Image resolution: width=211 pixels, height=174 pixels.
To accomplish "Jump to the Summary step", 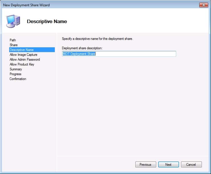I will (x=16, y=69).
